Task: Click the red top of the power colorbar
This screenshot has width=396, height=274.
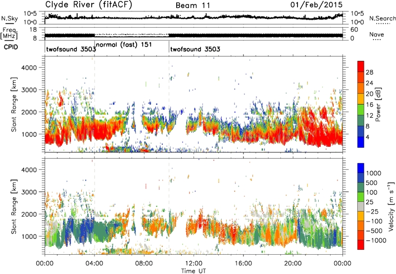Action: point(361,66)
